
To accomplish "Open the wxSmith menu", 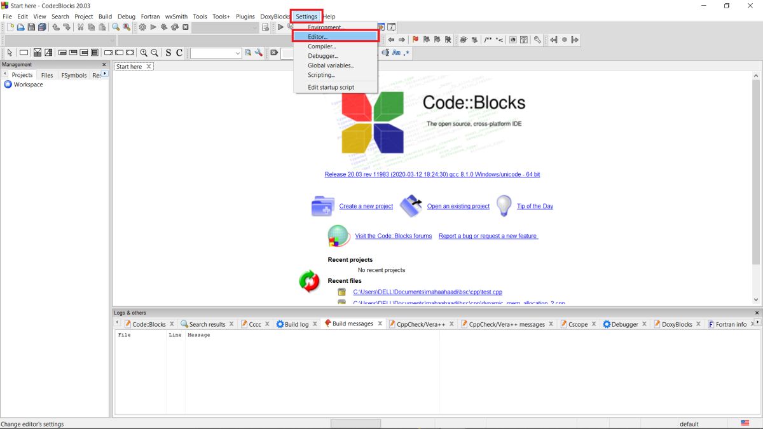I will [176, 17].
